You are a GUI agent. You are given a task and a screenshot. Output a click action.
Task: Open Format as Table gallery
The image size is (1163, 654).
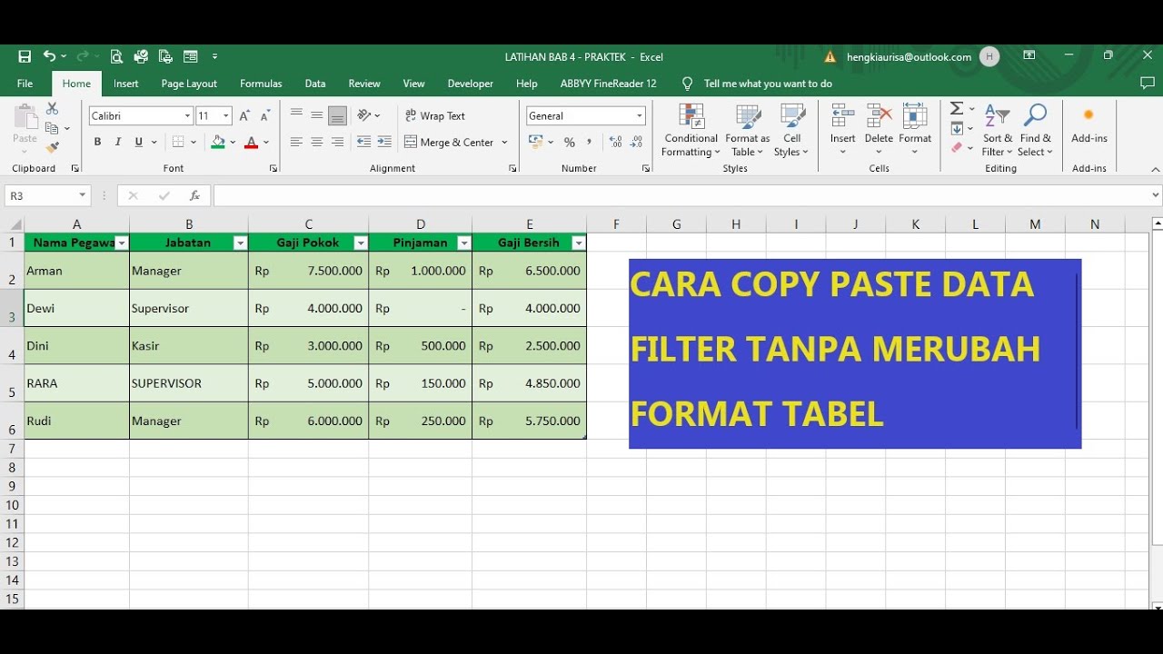point(748,130)
